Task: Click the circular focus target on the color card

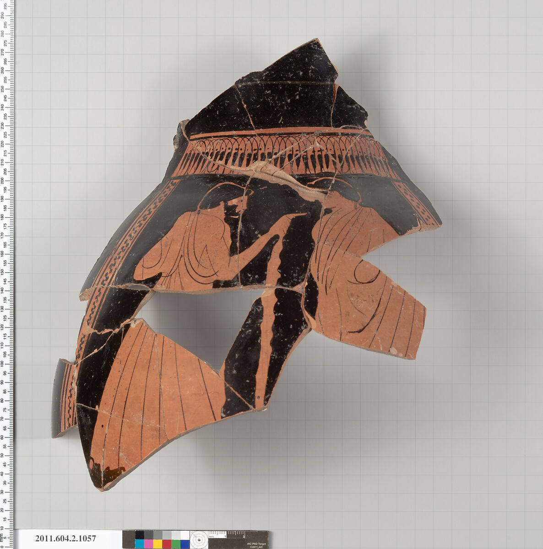Action: (199, 540)
